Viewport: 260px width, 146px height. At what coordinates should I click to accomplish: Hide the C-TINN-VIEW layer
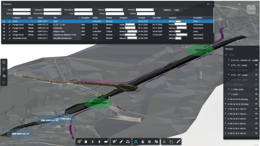[256, 89]
